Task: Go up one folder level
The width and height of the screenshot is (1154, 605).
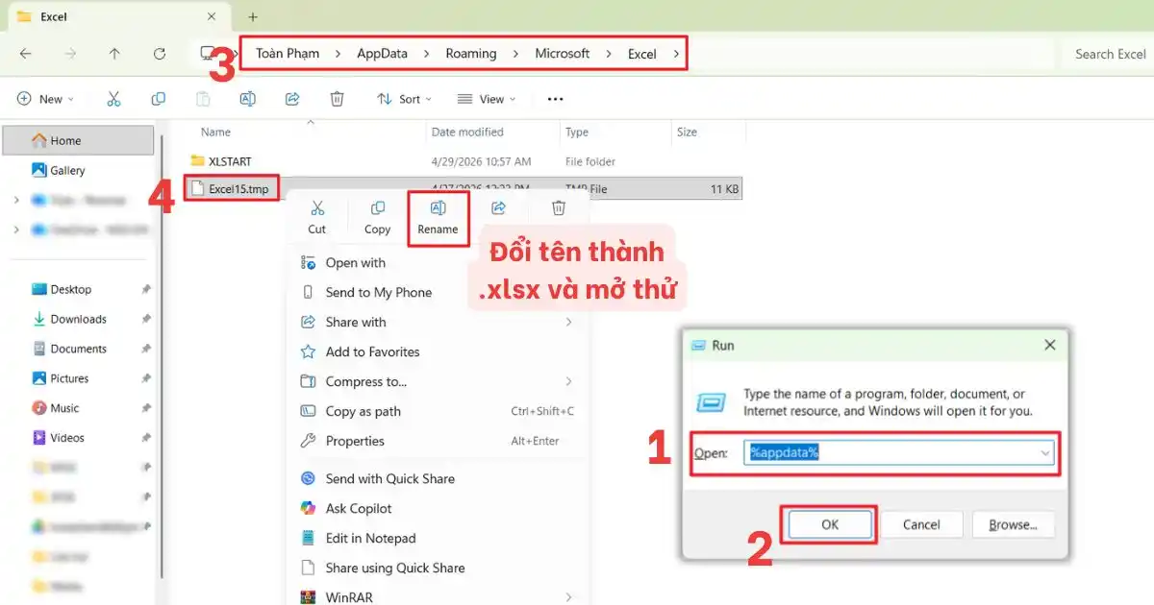Action: click(114, 54)
